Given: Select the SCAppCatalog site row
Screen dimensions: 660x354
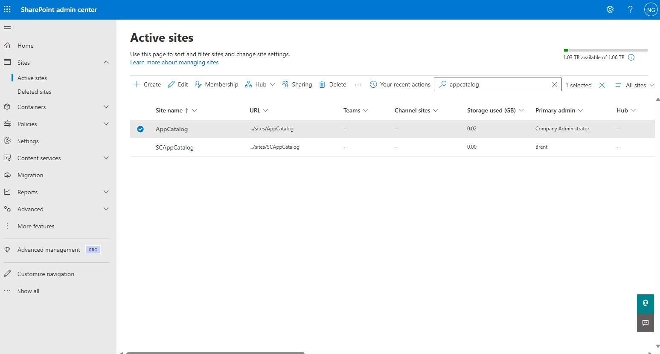Looking at the screenshot, I should [x=140, y=147].
